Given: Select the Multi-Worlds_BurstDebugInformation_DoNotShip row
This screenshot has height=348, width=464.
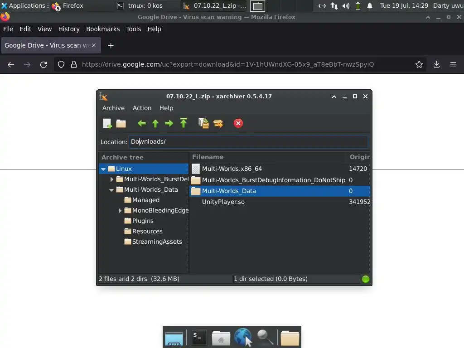Looking at the screenshot, I should tap(280, 180).
